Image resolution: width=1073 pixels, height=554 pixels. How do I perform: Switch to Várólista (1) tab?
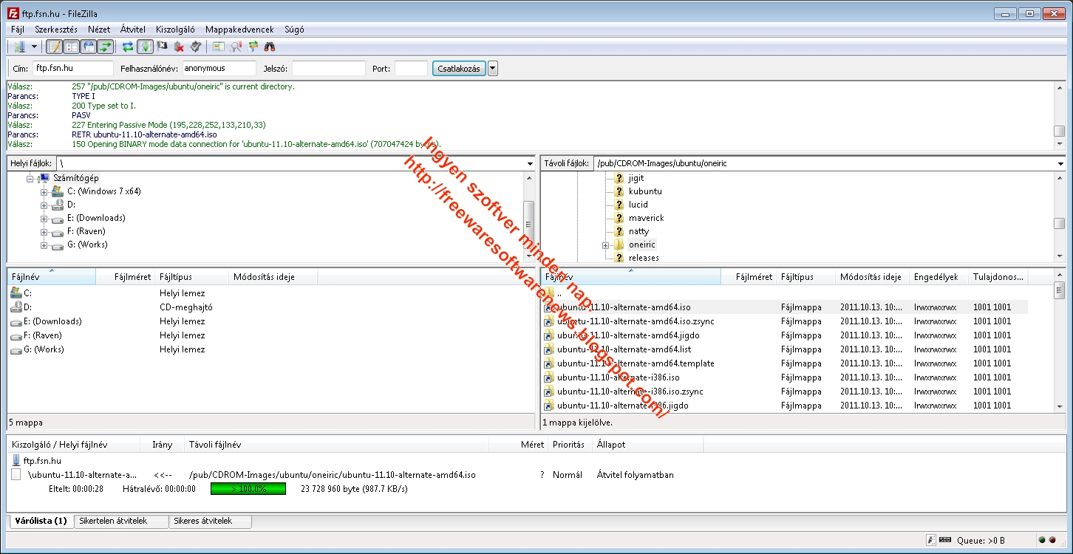coord(41,521)
